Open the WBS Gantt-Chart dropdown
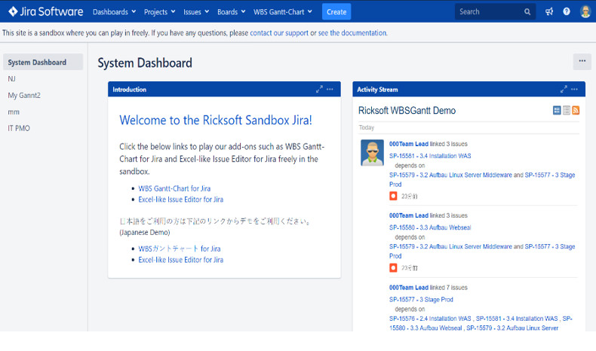 point(284,12)
